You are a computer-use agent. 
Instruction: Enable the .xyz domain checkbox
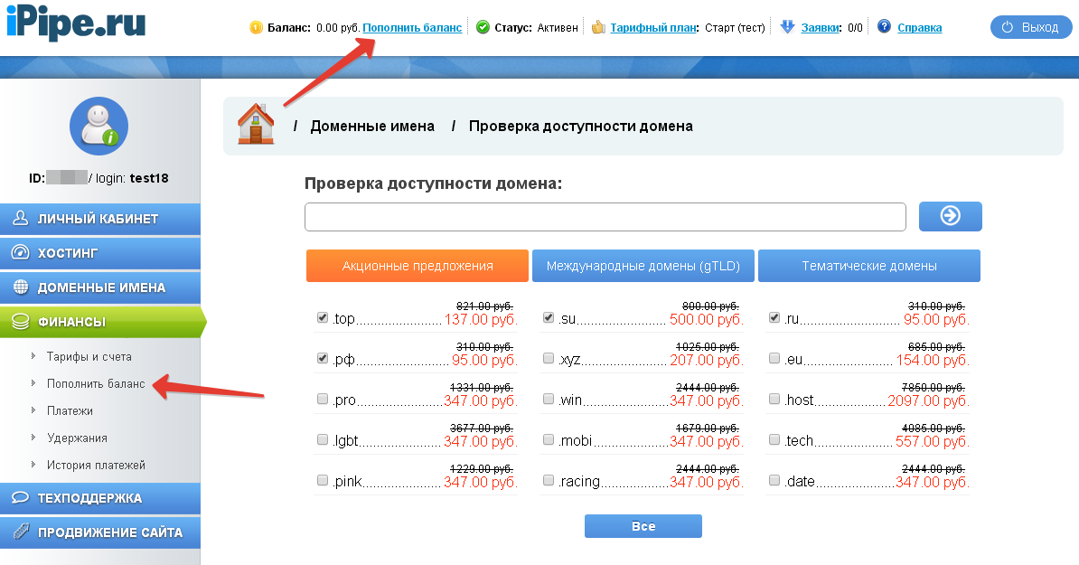pos(549,359)
